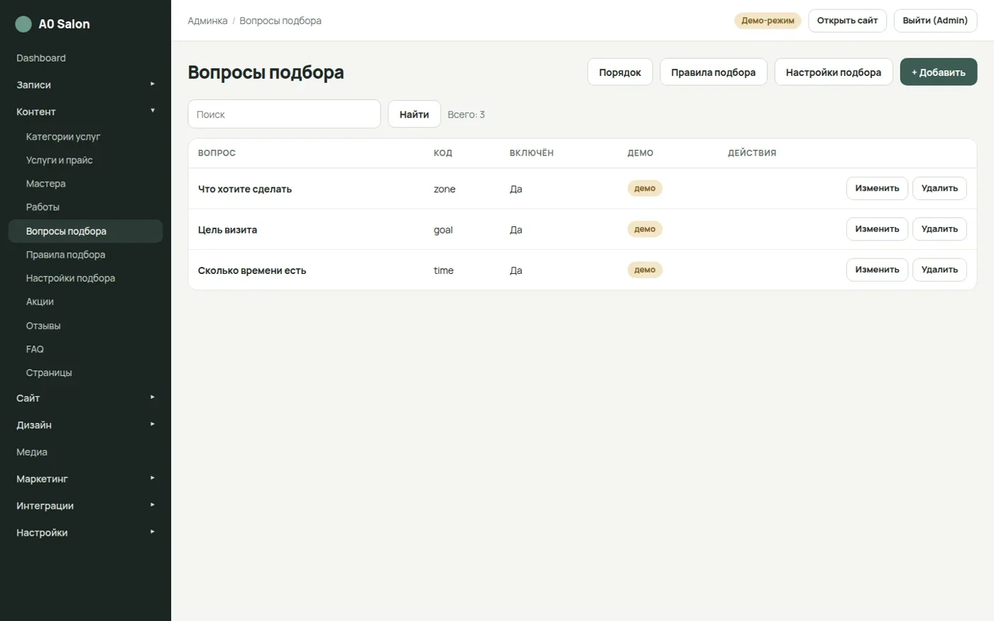Click the Открыть сайт button
This screenshot has height=621, width=994.
point(847,21)
